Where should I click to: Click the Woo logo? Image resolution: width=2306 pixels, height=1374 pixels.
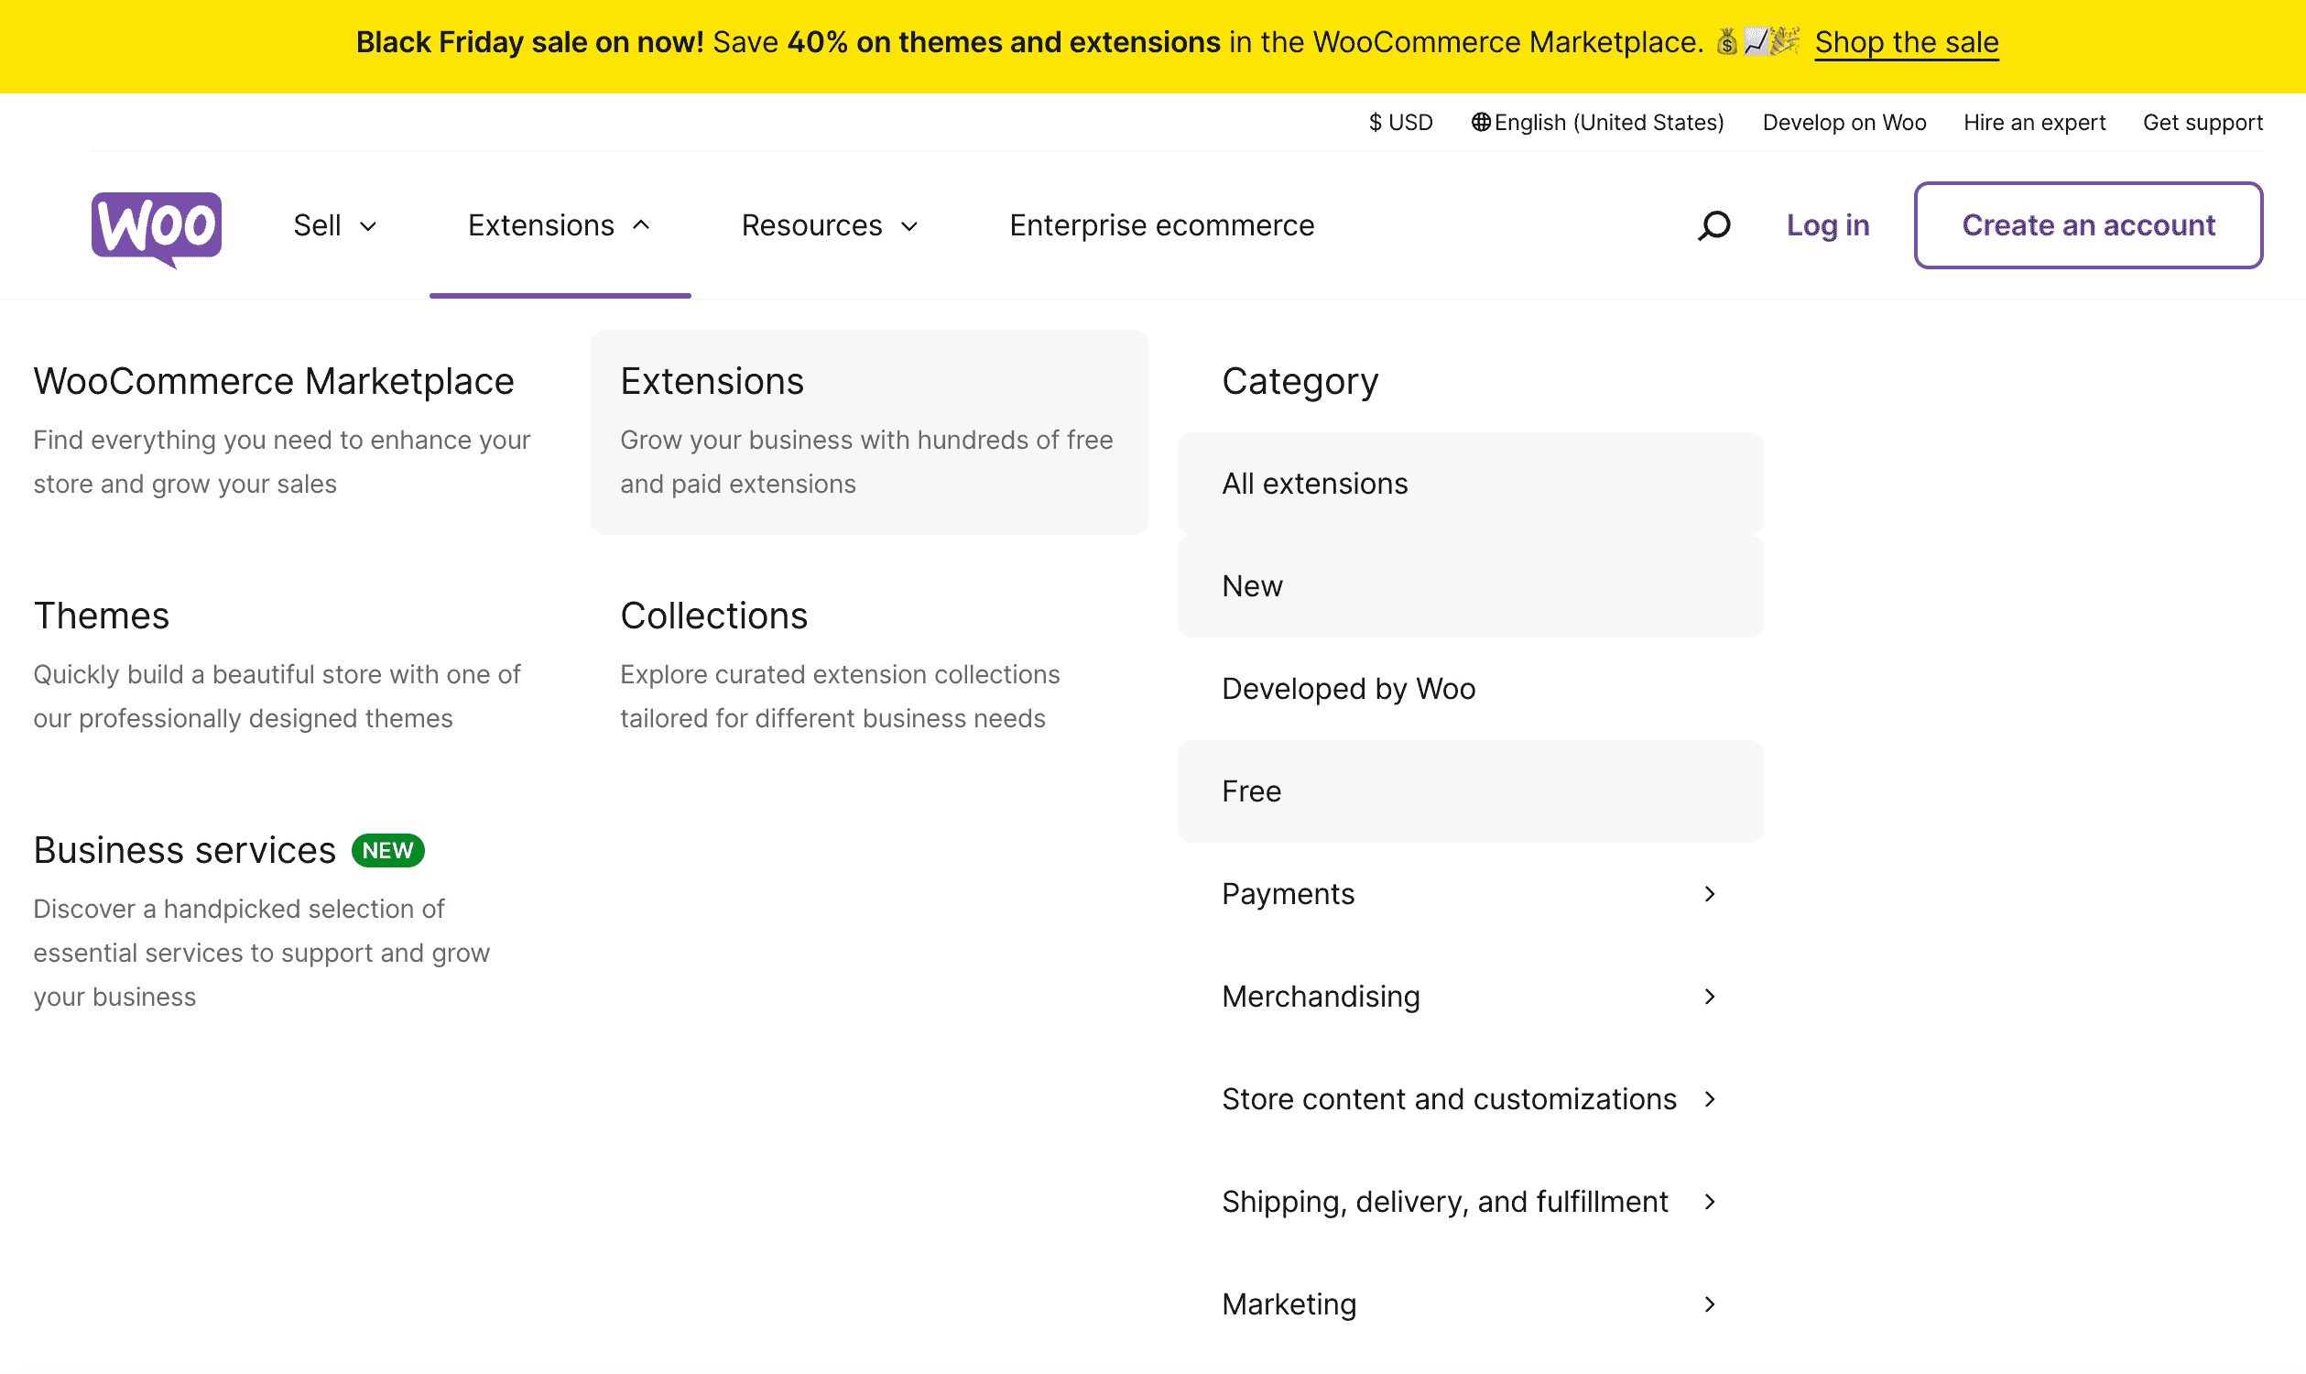click(x=157, y=229)
